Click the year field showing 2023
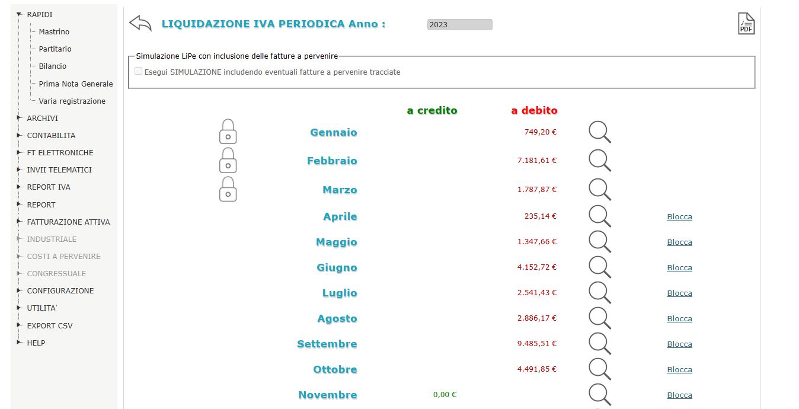 pyautogui.click(x=459, y=24)
